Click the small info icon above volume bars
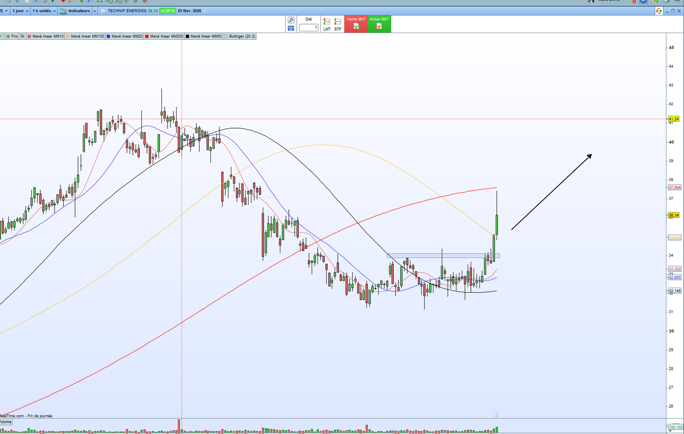 pyautogui.click(x=496, y=415)
